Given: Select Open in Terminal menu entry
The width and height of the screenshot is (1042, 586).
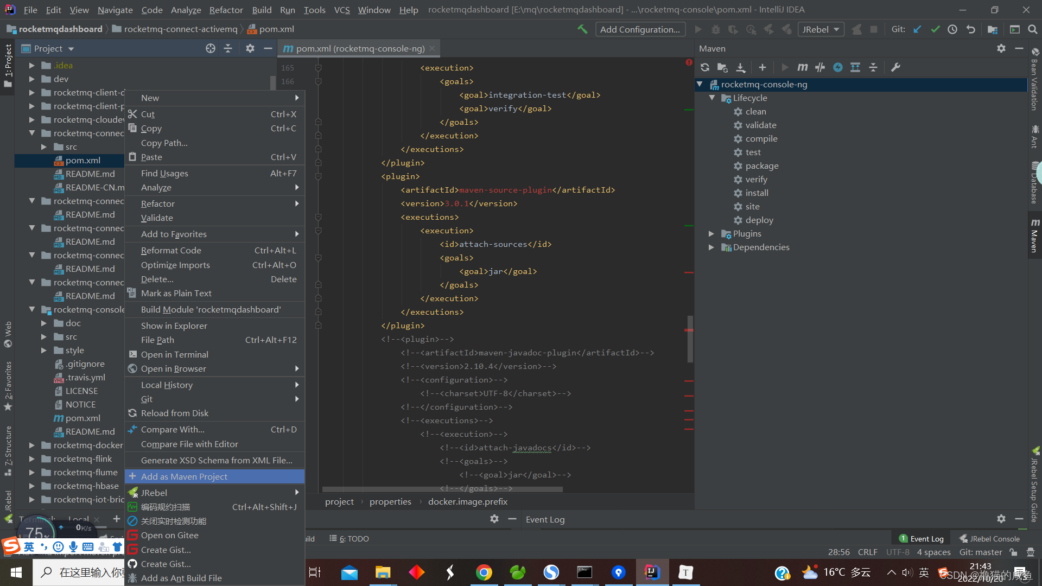Looking at the screenshot, I should (x=215, y=354).
